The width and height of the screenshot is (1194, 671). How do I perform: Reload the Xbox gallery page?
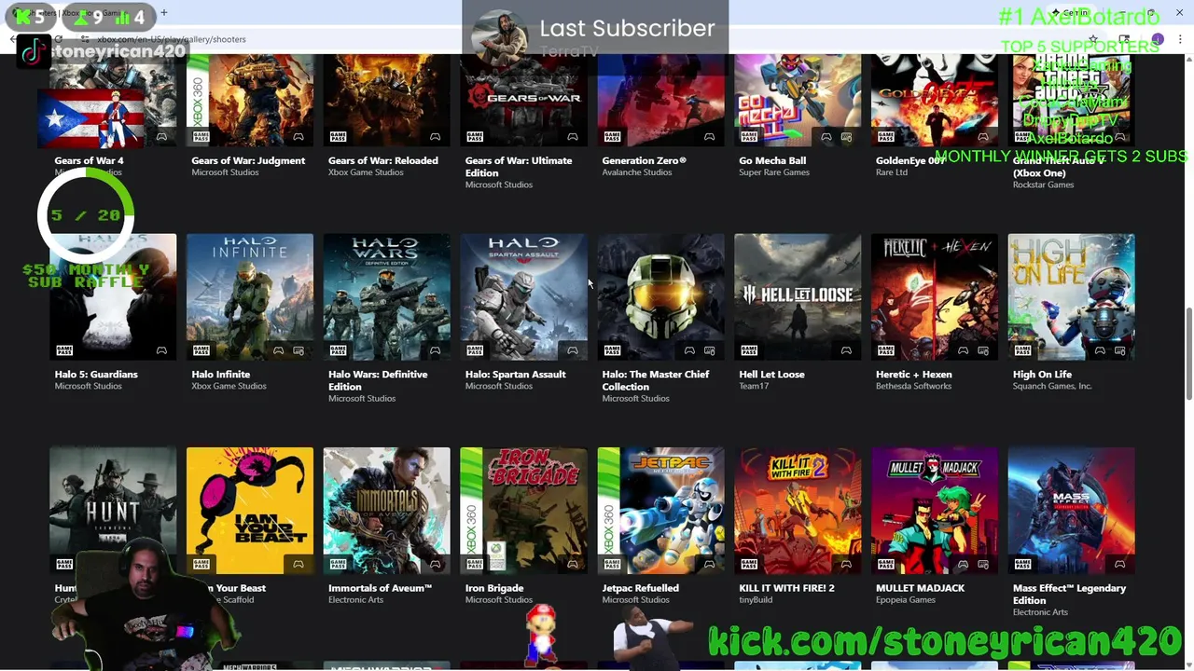click(59, 39)
